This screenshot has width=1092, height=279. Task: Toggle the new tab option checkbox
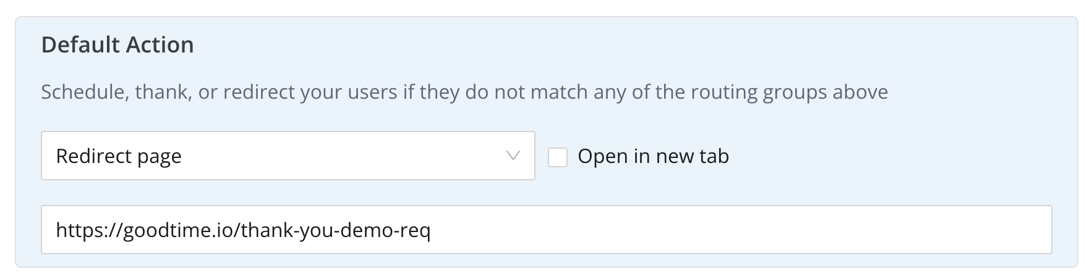coord(558,157)
